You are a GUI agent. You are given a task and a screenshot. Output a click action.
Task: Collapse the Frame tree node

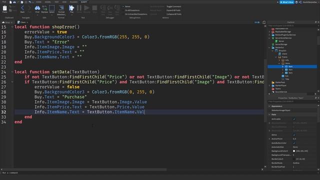click(276, 57)
